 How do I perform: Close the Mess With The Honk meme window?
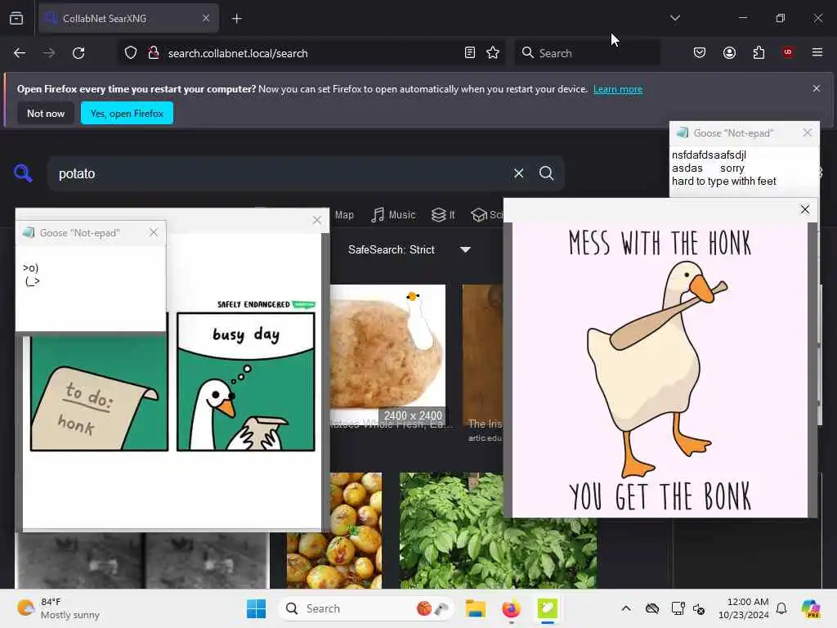tap(805, 209)
